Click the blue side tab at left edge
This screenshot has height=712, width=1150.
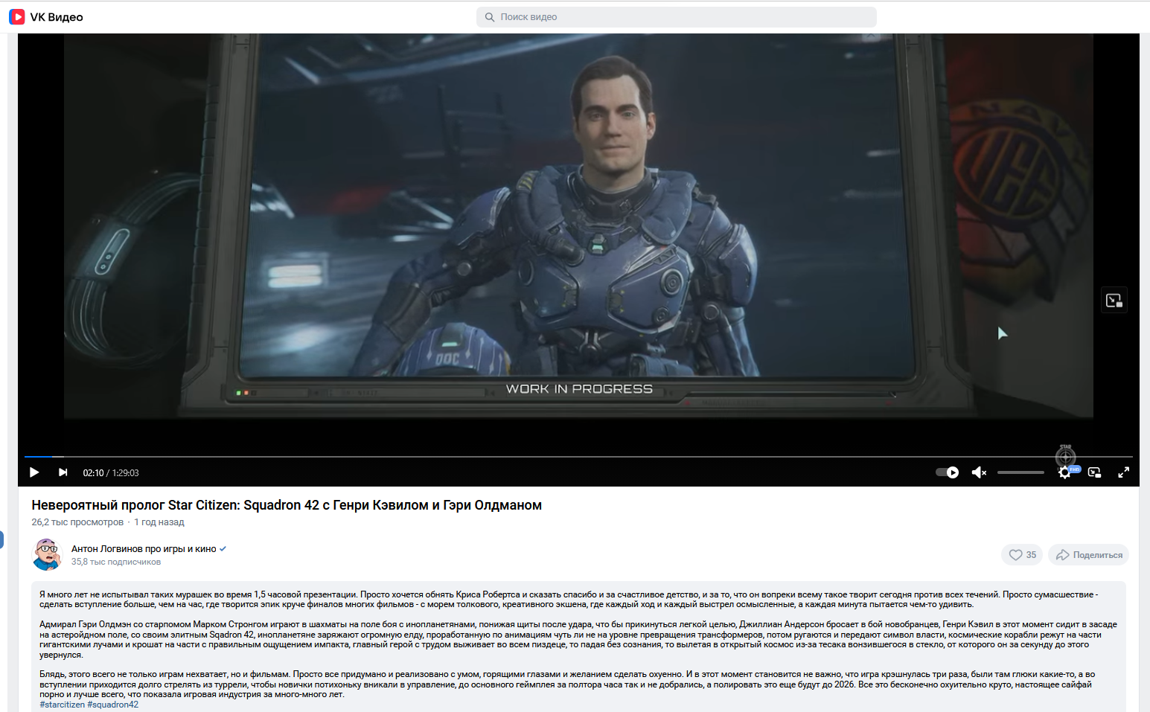click(x=1, y=539)
